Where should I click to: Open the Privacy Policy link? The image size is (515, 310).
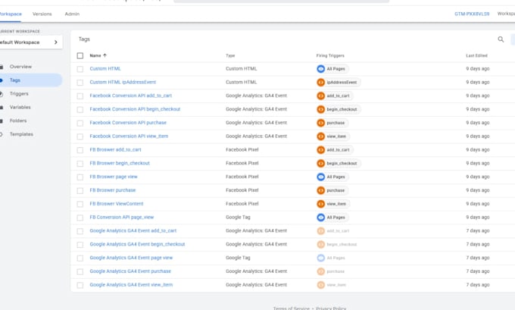pos(331,308)
